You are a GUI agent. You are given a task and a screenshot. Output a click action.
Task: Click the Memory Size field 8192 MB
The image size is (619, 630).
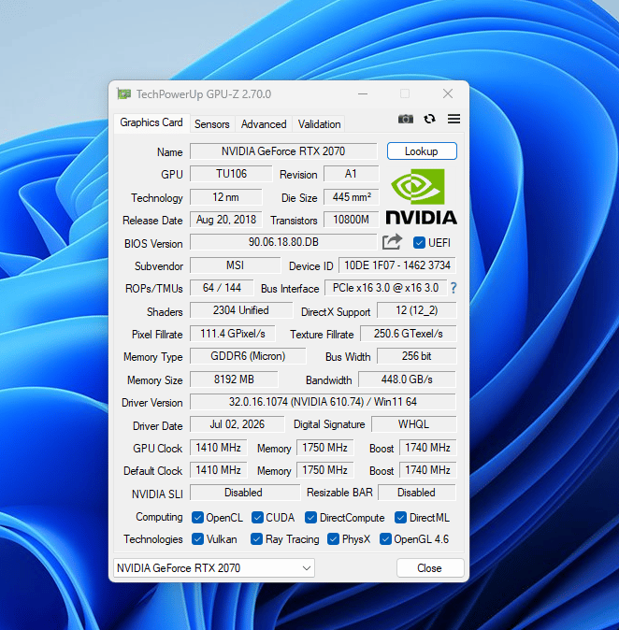point(234,379)
